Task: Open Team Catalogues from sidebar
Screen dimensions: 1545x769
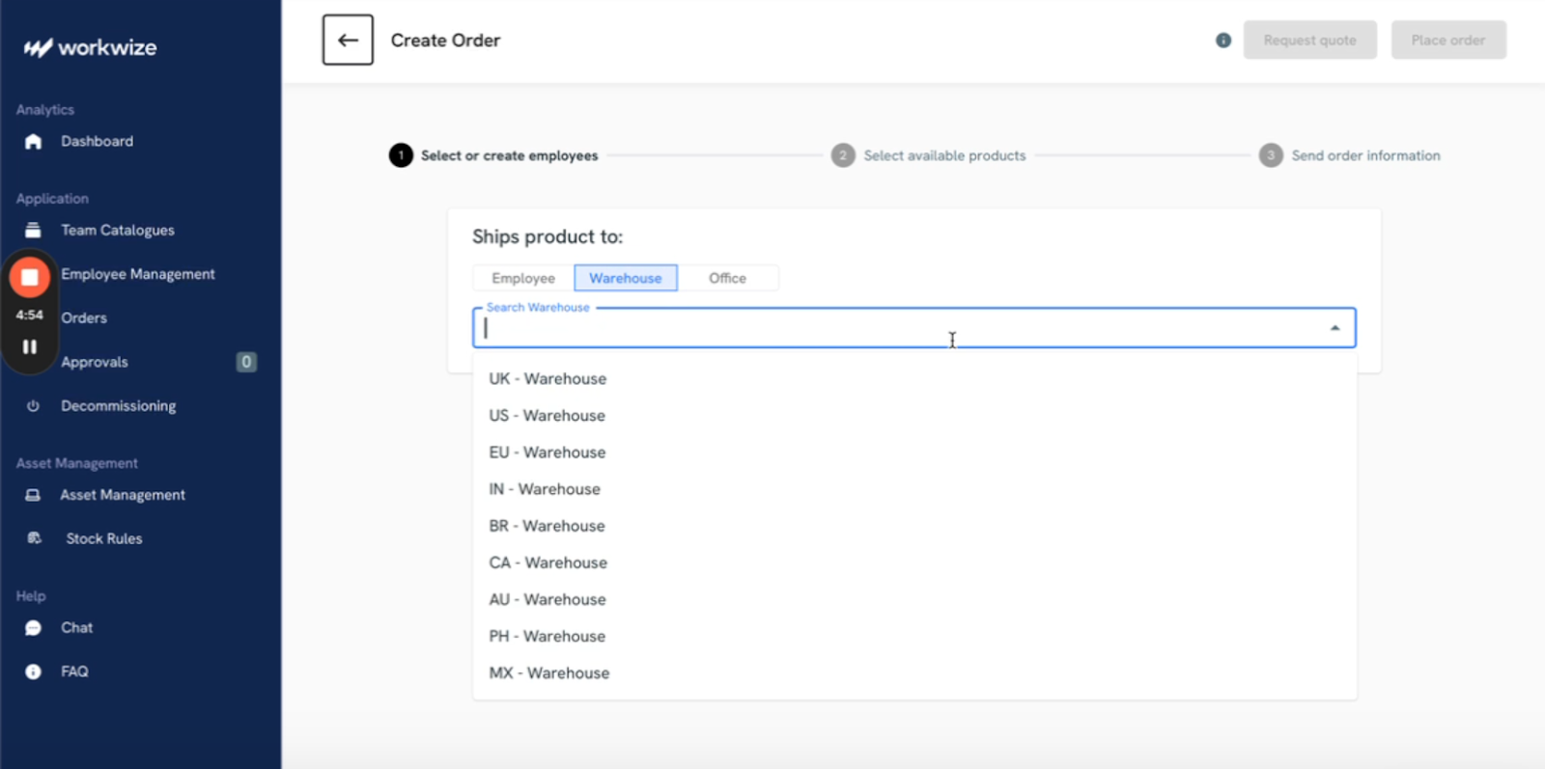Action: pos(117,231)
